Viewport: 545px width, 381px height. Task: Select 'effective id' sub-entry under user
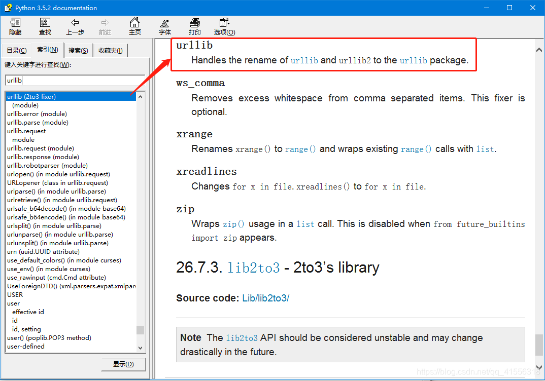tap(28, 312)
